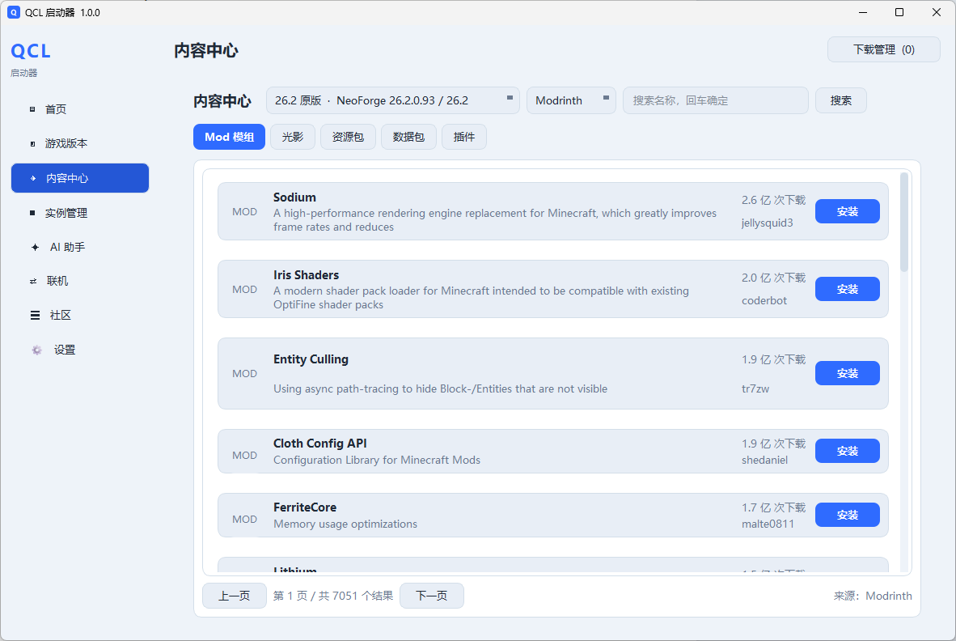Open the AI 助手 page
956x641 pixels.
pos(80,247)
